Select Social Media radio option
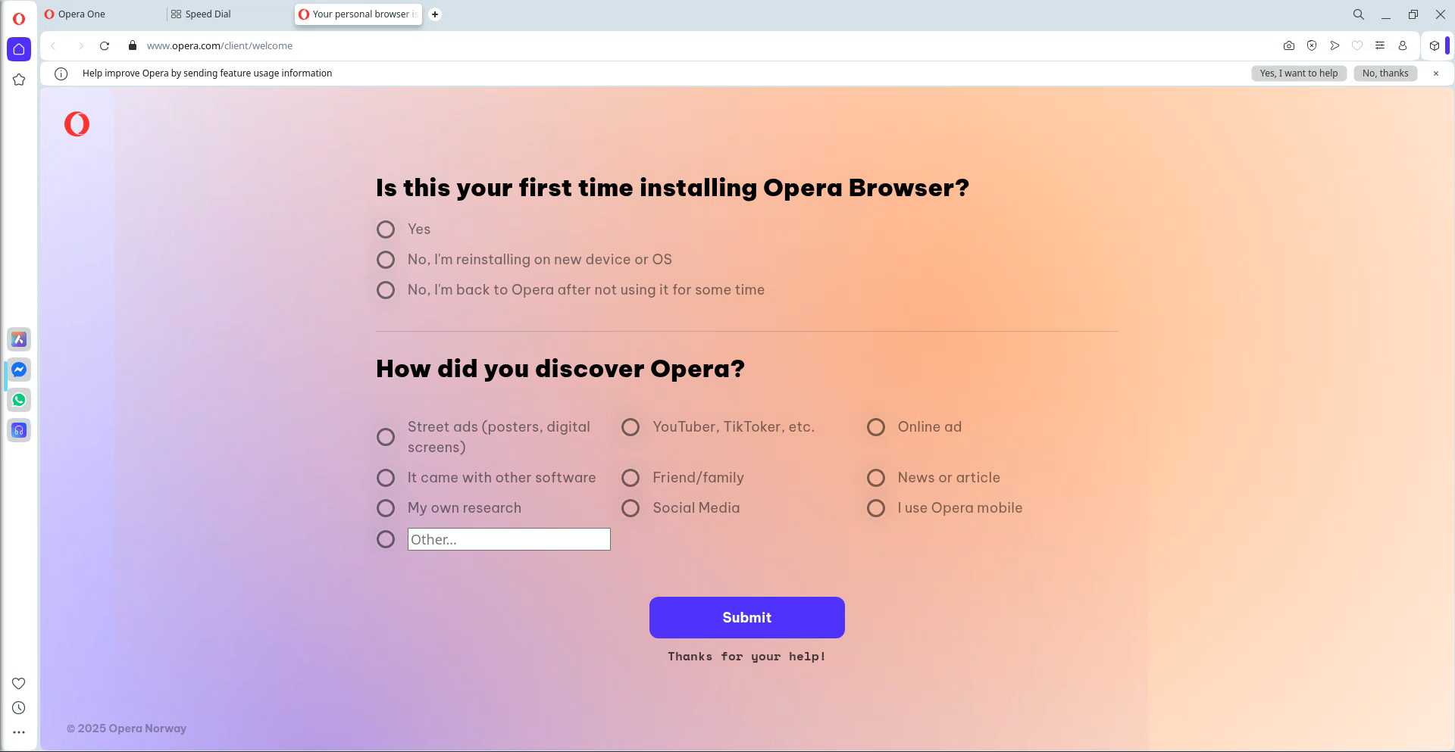This screenshot has width=1455, height=752. click(630, 508)
